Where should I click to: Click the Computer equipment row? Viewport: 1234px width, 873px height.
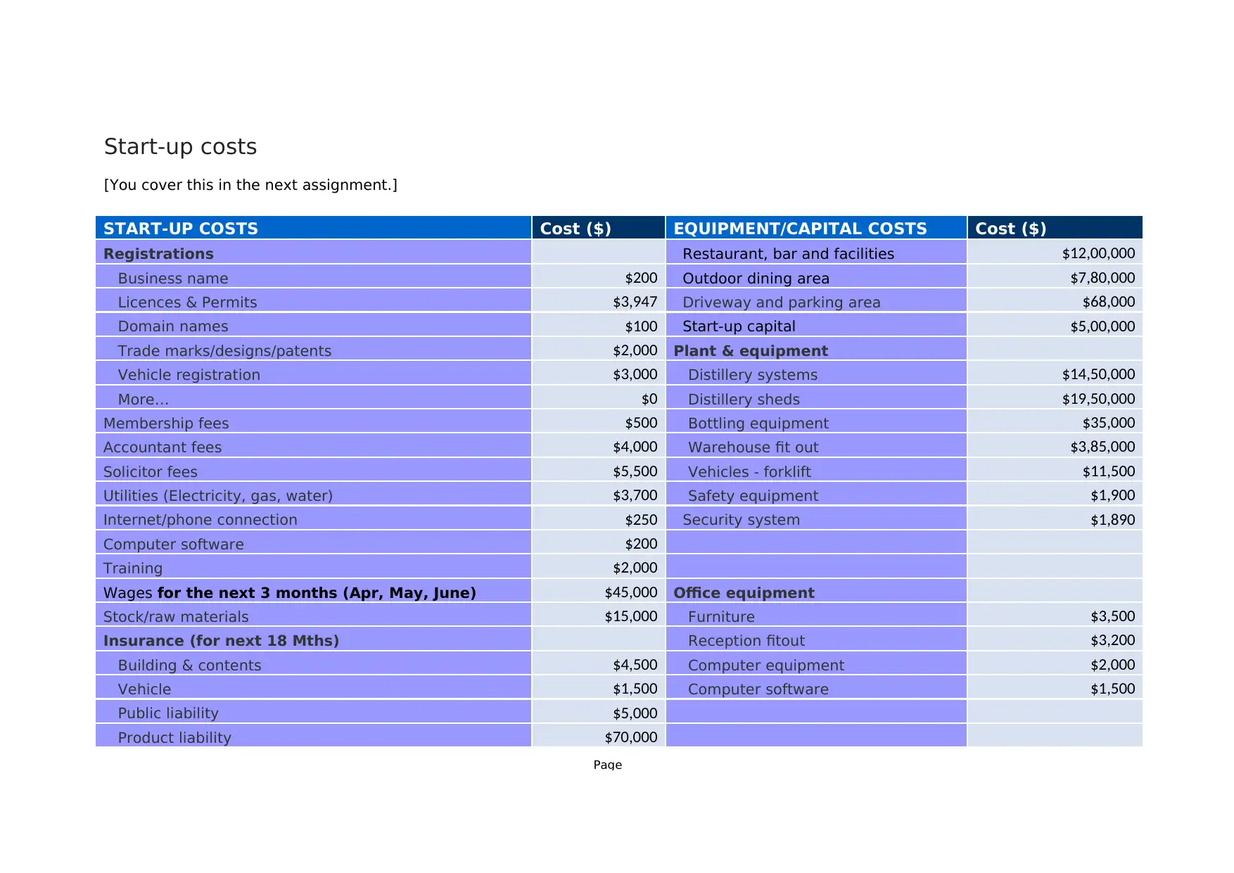click(766, 665)
